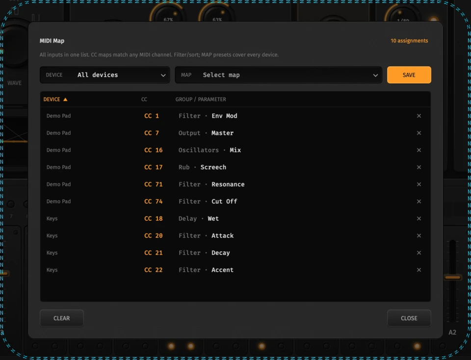
Task: Select the CC 71 value
Action: coord(153,184)
